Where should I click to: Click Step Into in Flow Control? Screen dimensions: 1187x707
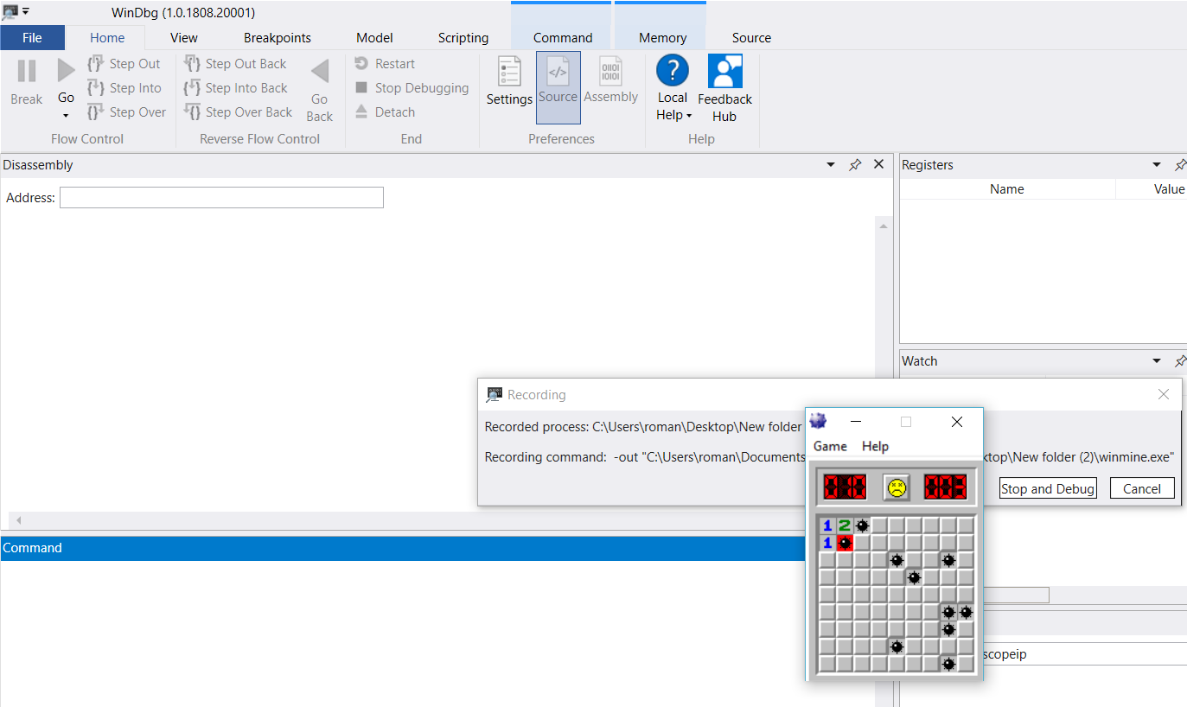point(124,88)
